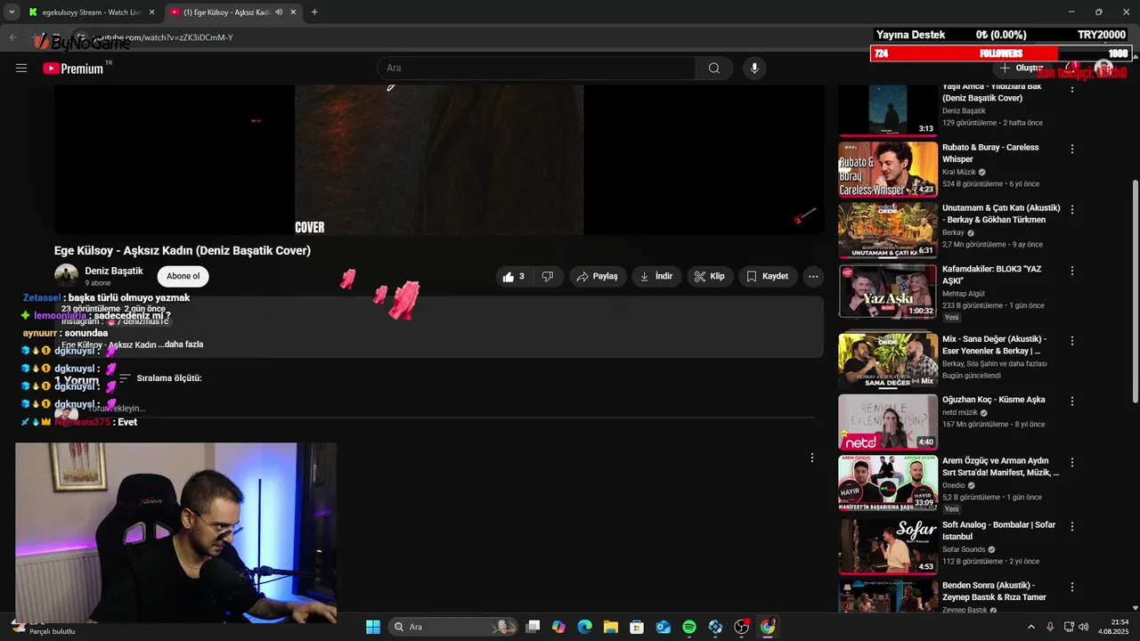Open the Paylaş share dialog
This screenshot has width=1140, height=641.
pyautogui.click(x=598, y=277)
